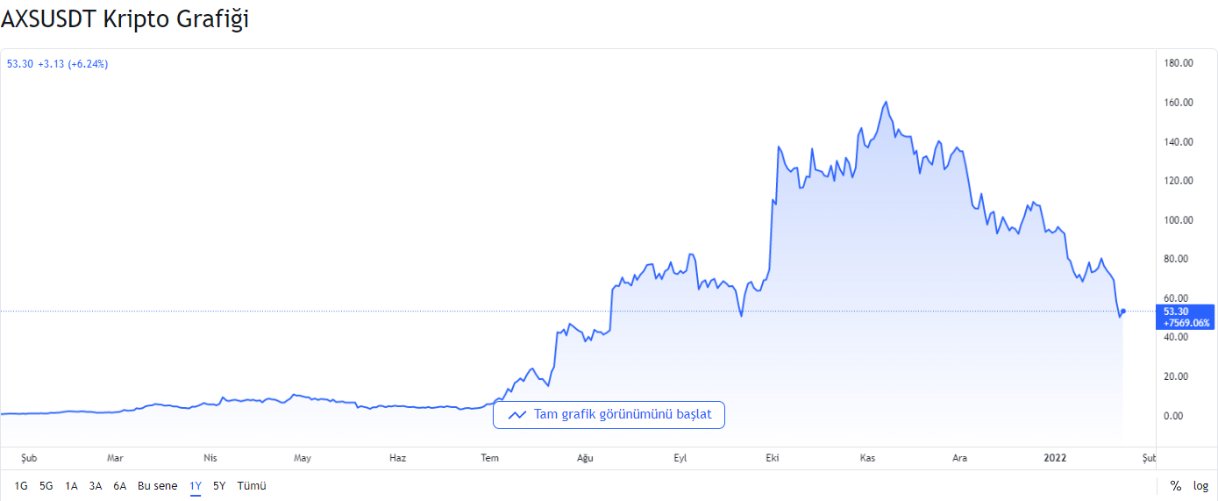Click the 2022 year marker on time axis
This screenshot has height=501, width=1218.
[x=1055, y=457]
